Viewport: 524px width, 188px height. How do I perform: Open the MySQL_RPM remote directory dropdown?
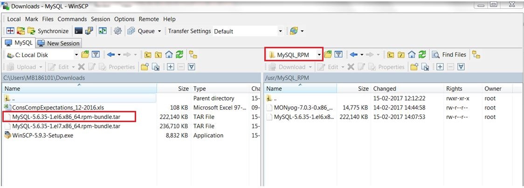(319, 55)
